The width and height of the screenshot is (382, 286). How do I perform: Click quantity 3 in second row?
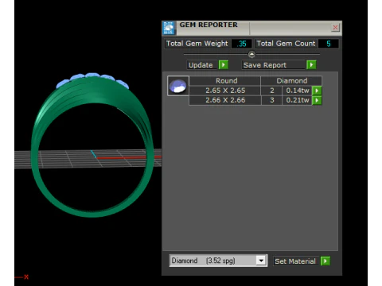tap(272, 100)
